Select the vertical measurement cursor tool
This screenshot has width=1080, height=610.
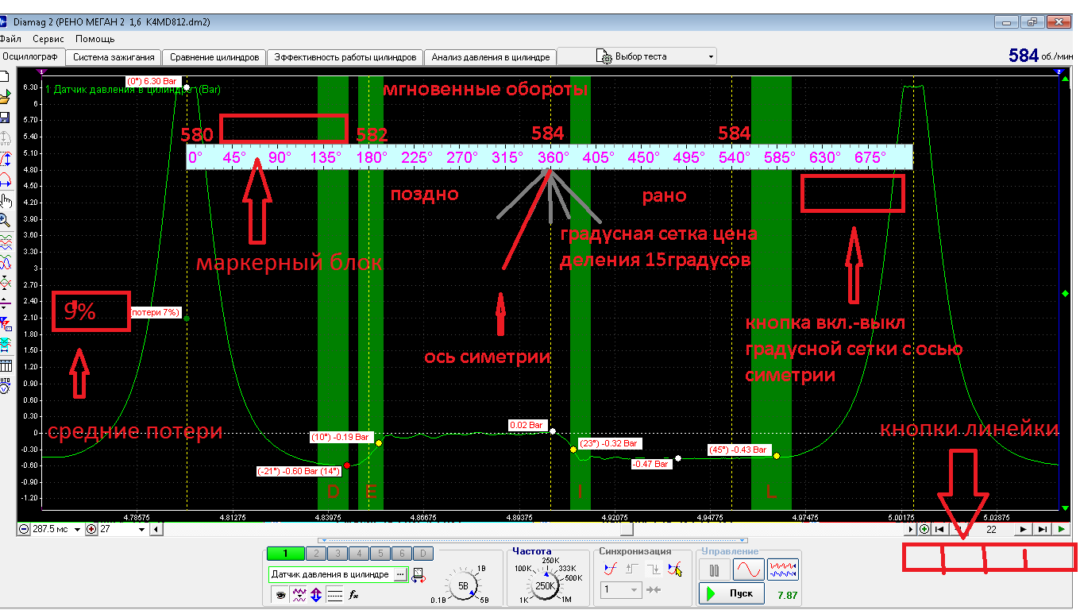[5, 159]
